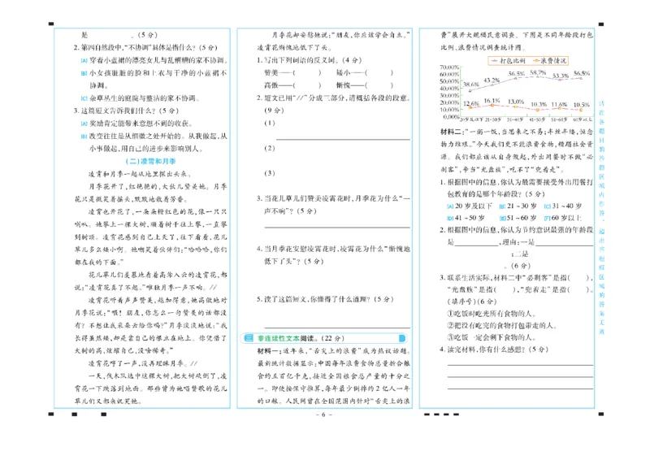Click the 打包比例 legend entry
Image resolution: width=650 pixels, height=460 pixels.
click(x=509, y=61)
